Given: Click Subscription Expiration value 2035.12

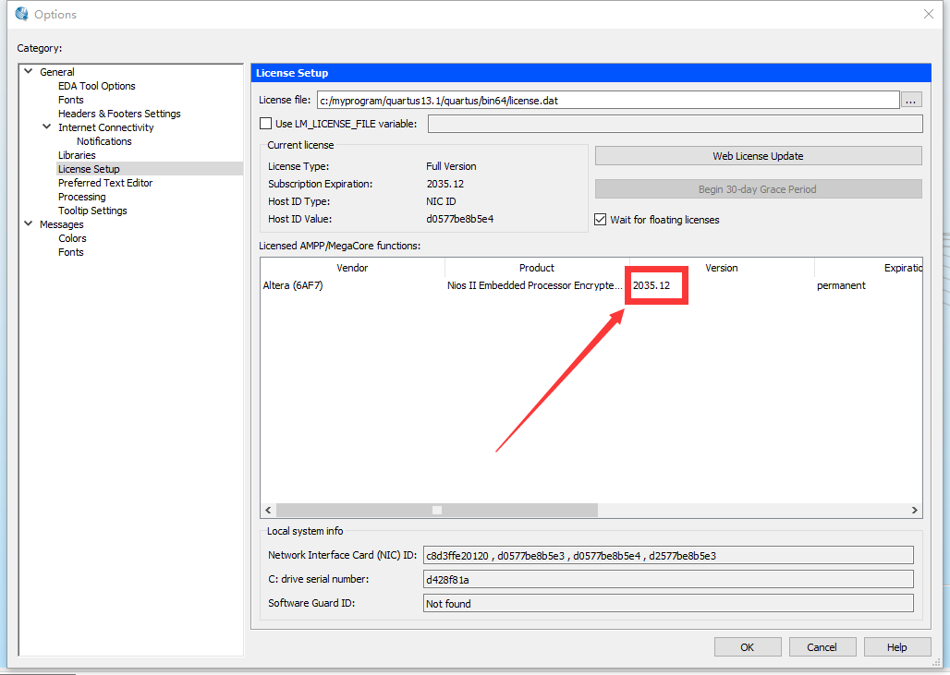Looking at the screenshot, I should click(445, 184).
